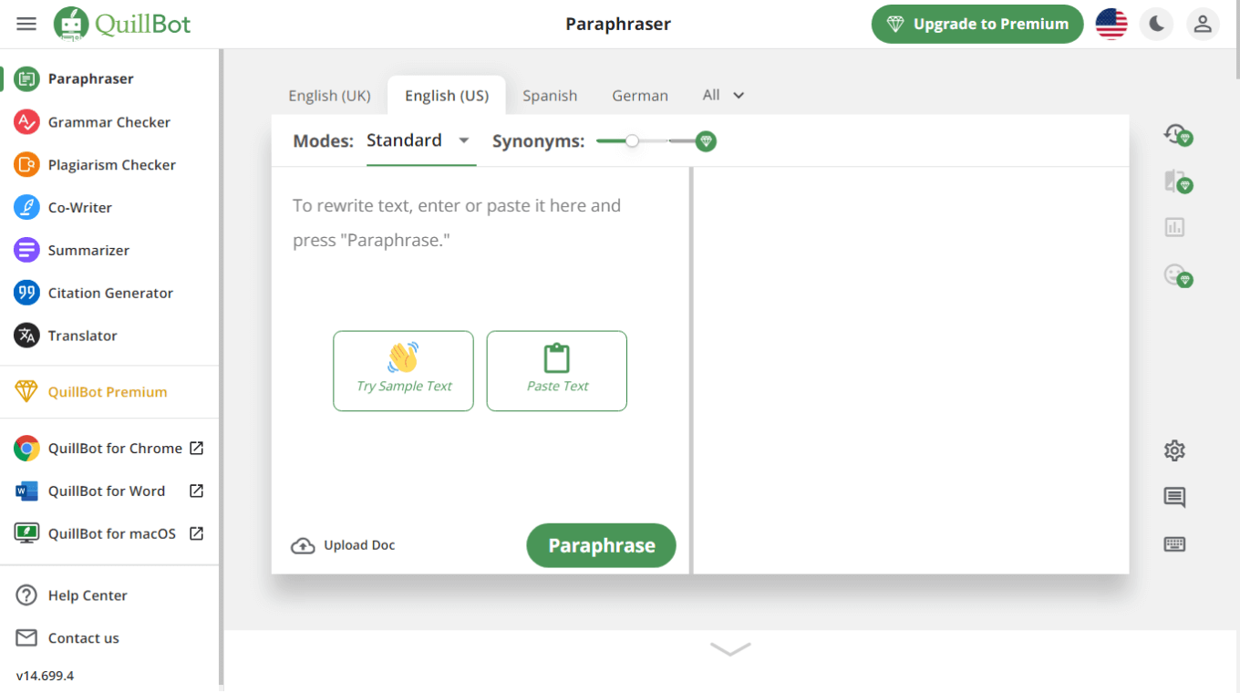
Task: Click the premium end of Synonyms slider
Action: coord(705,141)
